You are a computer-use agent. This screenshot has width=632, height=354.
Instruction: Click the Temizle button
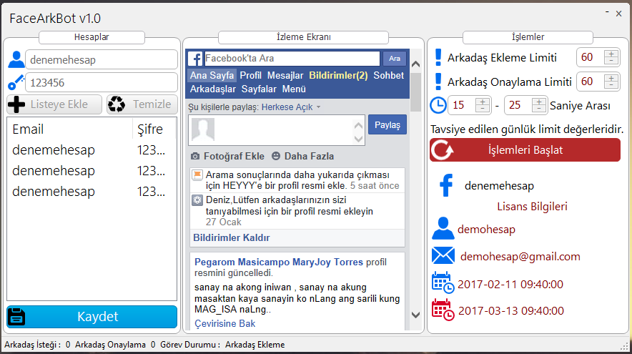pos(142,104)
